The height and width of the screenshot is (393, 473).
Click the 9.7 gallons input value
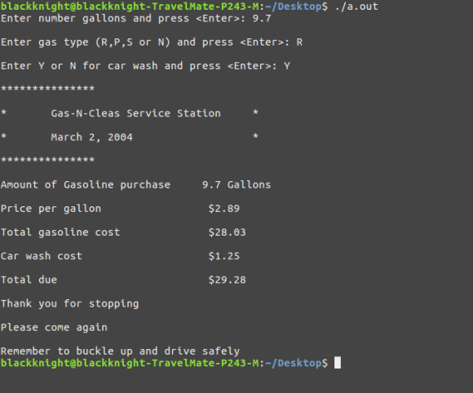coord(262,19)
